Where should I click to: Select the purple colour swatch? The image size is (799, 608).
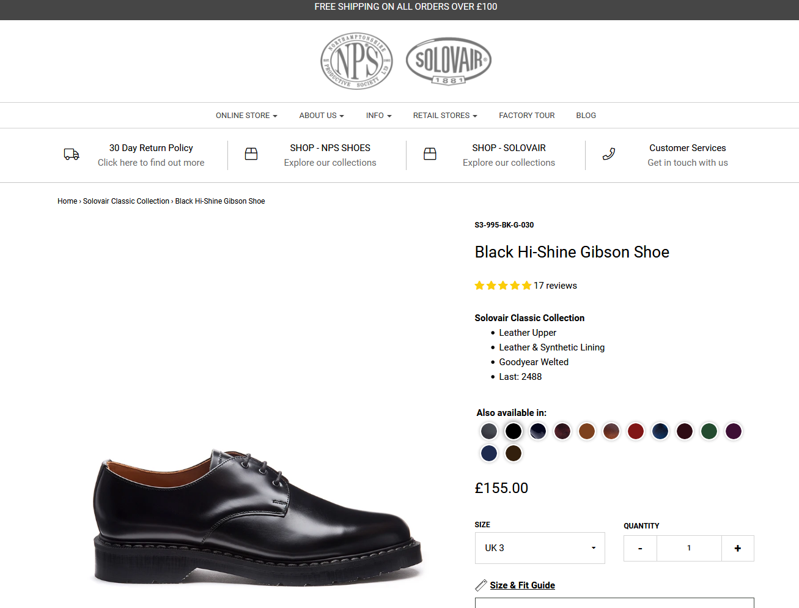pyautogui.click(x=734, y=431)
